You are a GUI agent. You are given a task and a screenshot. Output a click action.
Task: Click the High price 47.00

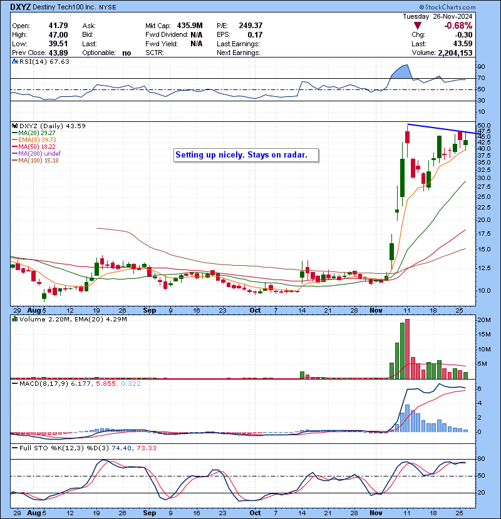pos(58,35)
